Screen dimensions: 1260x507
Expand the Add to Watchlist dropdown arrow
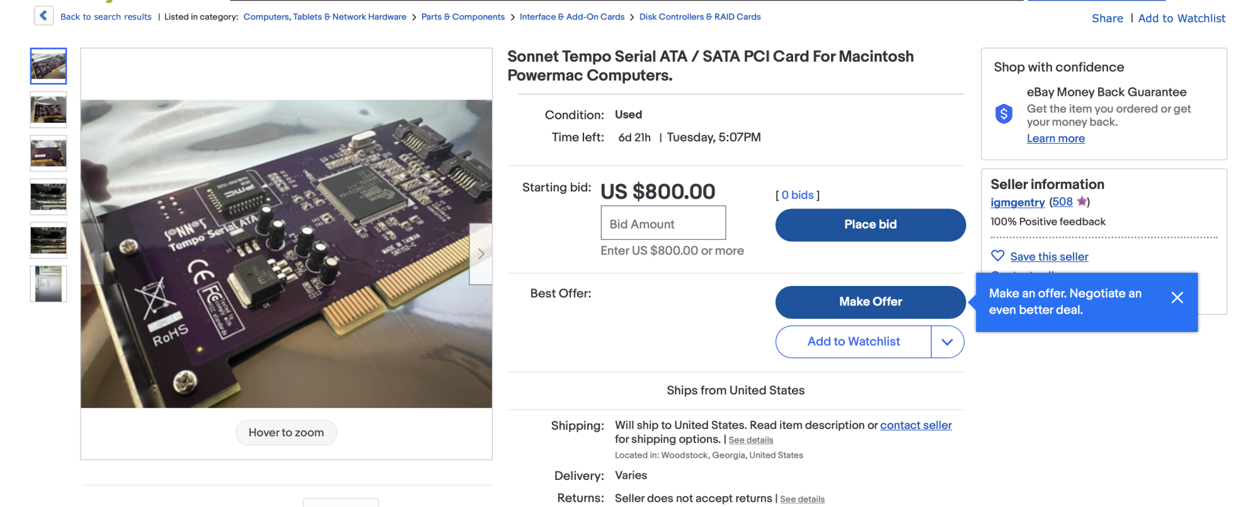pyautogui.click(x=947, y=342)
